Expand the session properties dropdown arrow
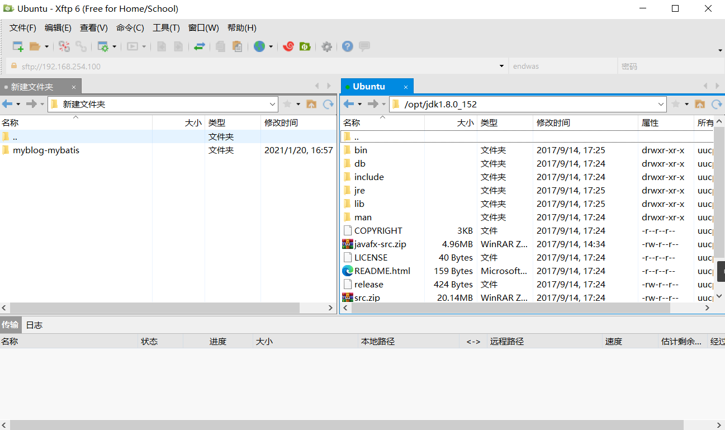725x430 pixels. (x=115, y=47)
